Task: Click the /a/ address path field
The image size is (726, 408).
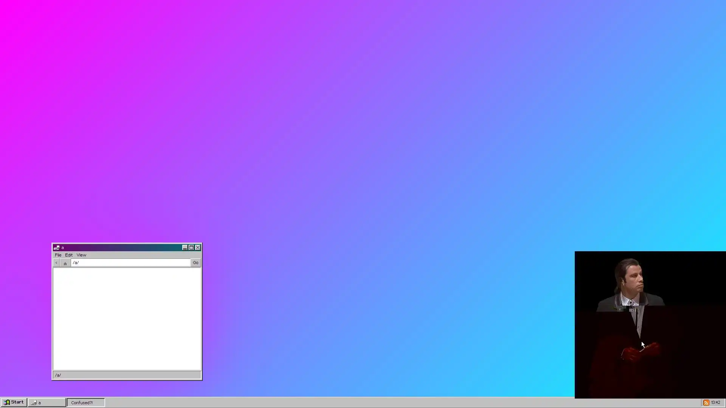Action: (130, 263)
